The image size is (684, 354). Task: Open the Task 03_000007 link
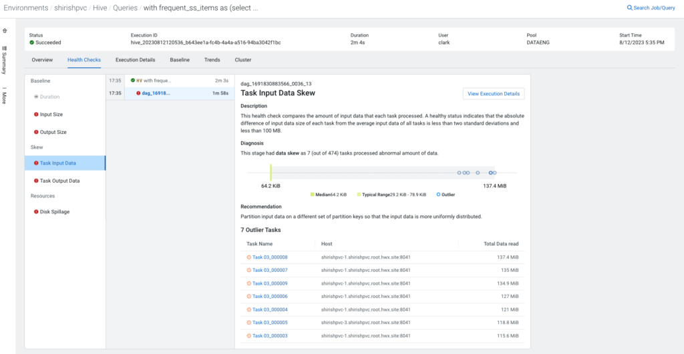click(270, 270)
